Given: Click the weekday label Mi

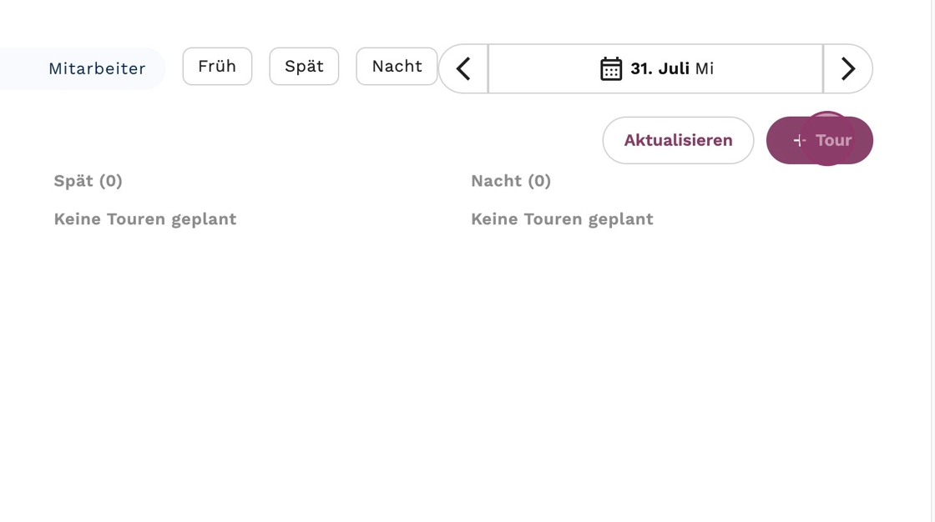Looking at the screenshot, I should (x=705, y=68).
